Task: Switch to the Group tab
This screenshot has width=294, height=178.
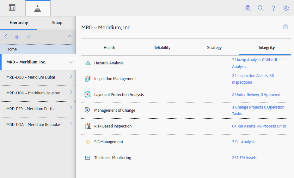Action: [57, 23]
